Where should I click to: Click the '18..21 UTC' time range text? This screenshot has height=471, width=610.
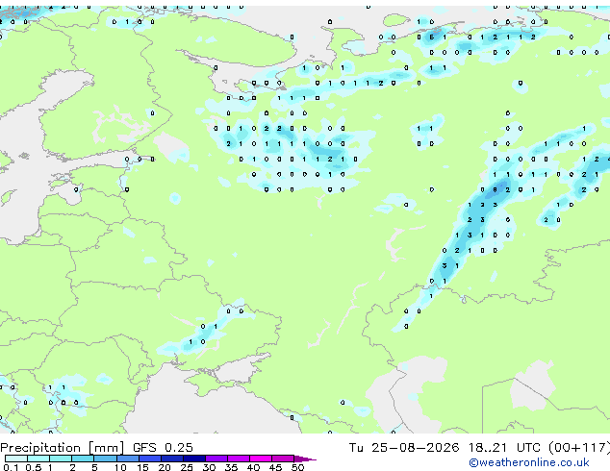coord(504,448)
